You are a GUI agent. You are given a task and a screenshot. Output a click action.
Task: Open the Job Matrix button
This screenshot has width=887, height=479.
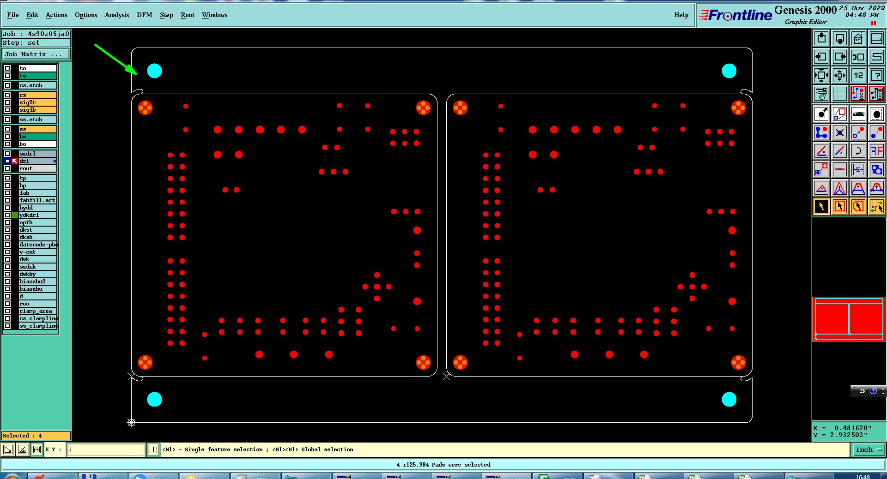pos(36,54)
